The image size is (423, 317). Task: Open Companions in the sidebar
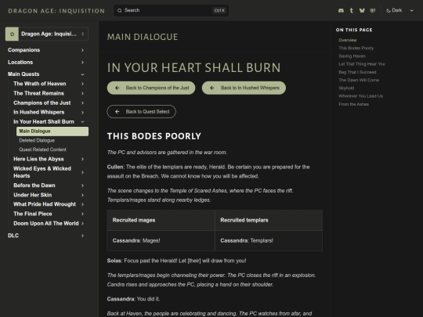(x=23, y=50)
